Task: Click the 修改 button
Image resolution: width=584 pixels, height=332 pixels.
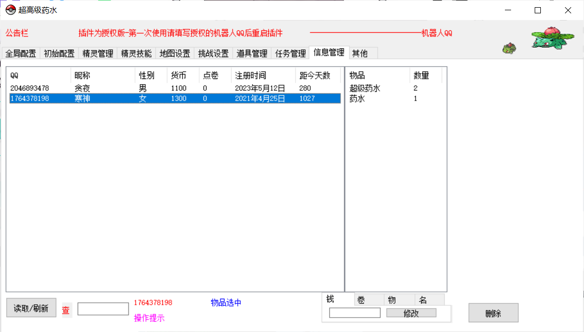Action: 411,313
